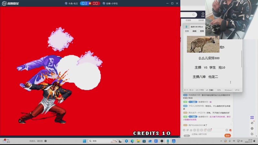
Task: Click the Chinese input method indicator 中
Action: (234, 141)
